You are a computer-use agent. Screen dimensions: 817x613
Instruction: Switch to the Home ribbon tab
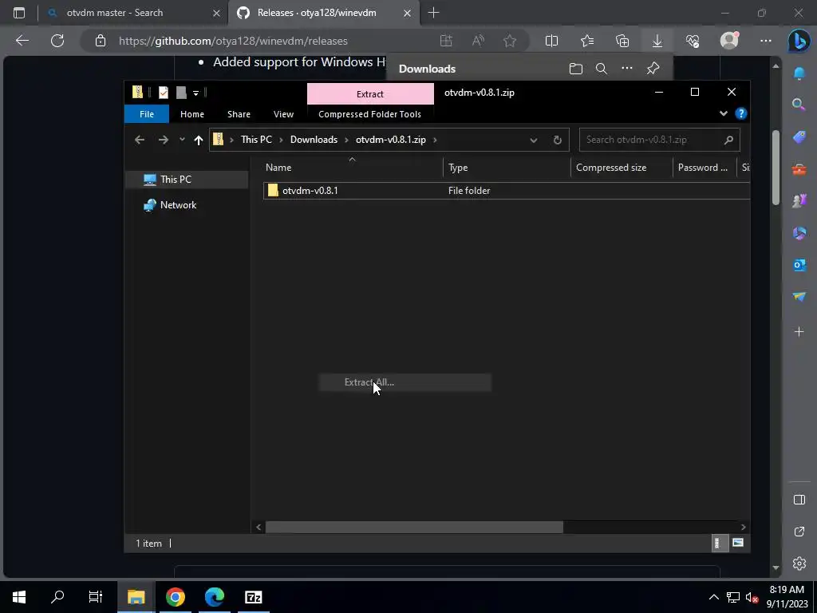192,114
